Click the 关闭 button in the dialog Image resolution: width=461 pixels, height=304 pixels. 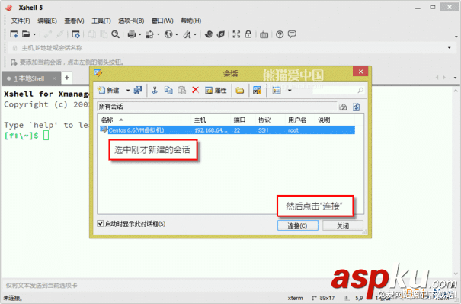coord(343,226)
